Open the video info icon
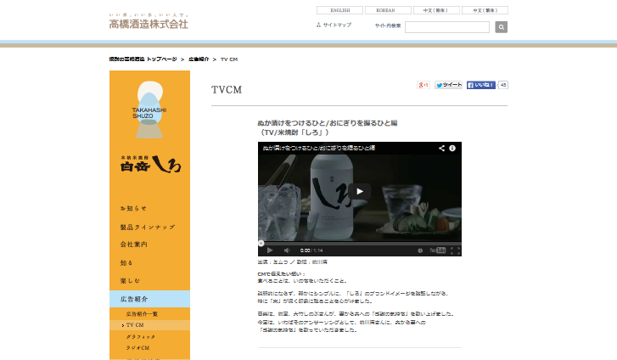The height and width of the screenshot is (360, 617). [452, 148]
